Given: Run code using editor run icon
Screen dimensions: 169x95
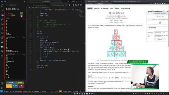Looking at the screenshot, I should (x=70, y=5).
